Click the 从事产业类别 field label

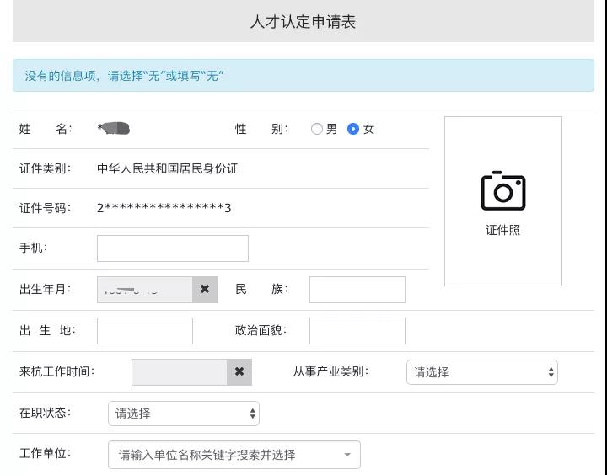330,371
